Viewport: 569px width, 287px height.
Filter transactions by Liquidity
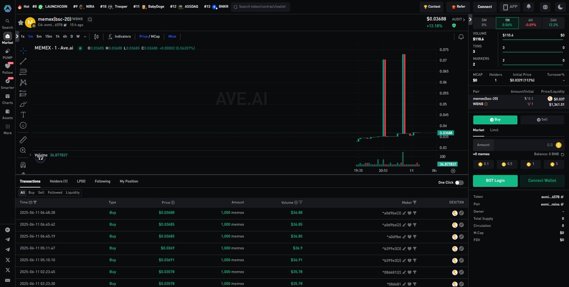[73, 193]
